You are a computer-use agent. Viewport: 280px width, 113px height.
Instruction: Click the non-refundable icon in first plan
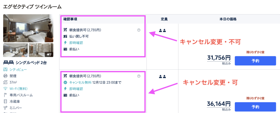pos(65,36)
